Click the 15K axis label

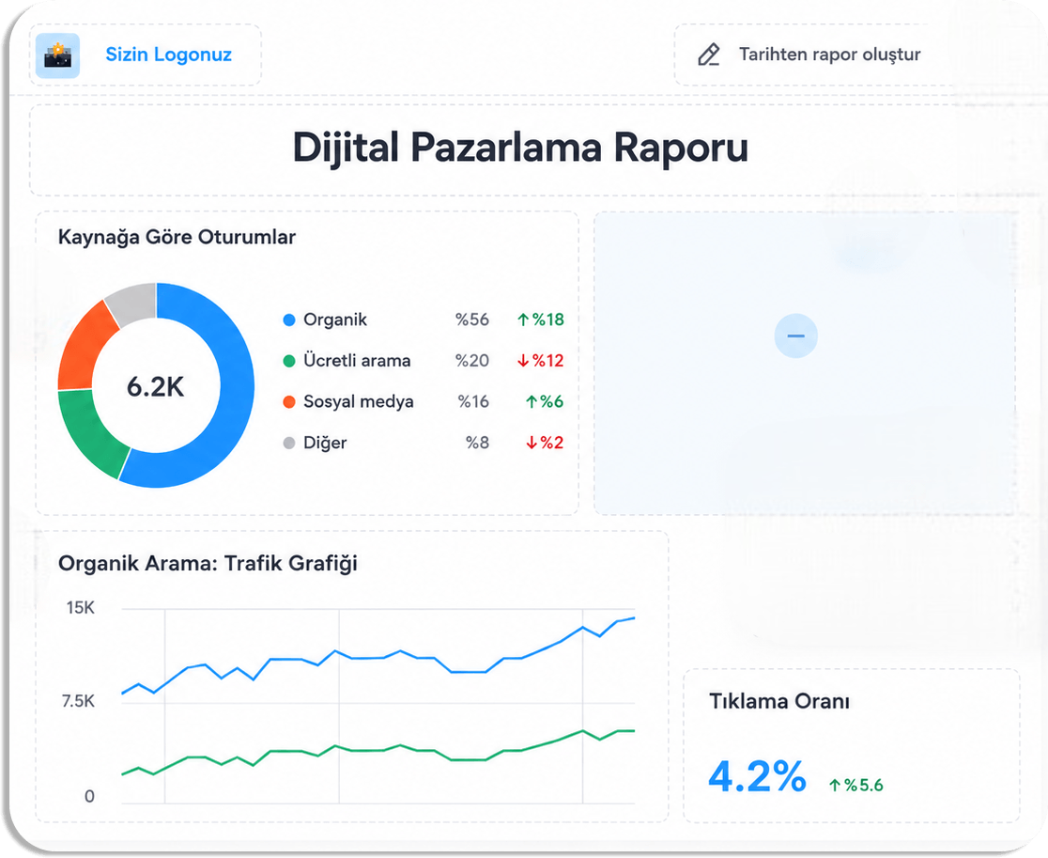click(80, 608)
